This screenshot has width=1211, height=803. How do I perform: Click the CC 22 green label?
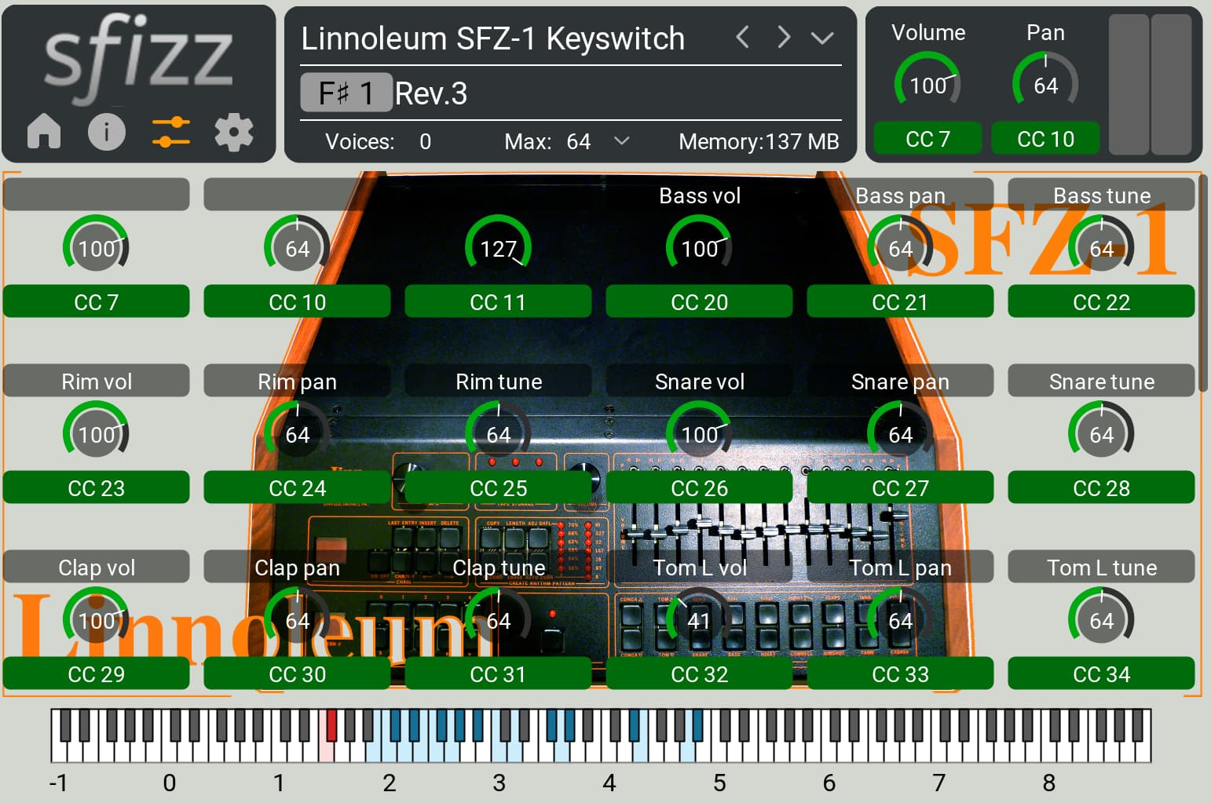click(x=1101, y=301)
